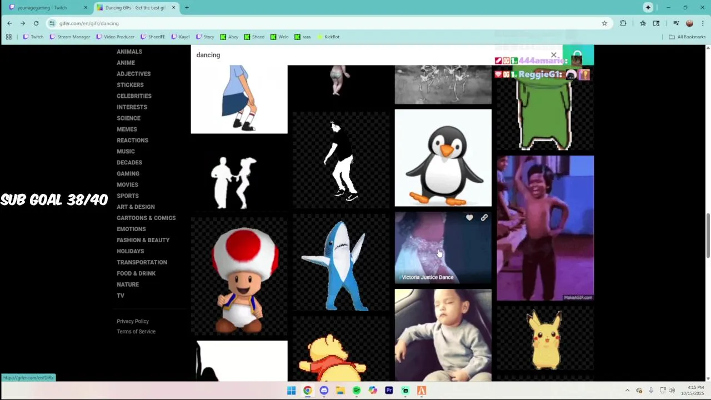Open the Twitch bookmark
The width and height of the screenshot is (711, 400).
(x=33, y=37)
